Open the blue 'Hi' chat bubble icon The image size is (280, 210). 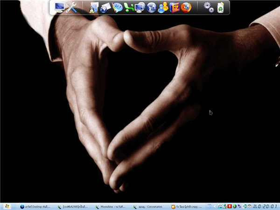pos(117,7)
